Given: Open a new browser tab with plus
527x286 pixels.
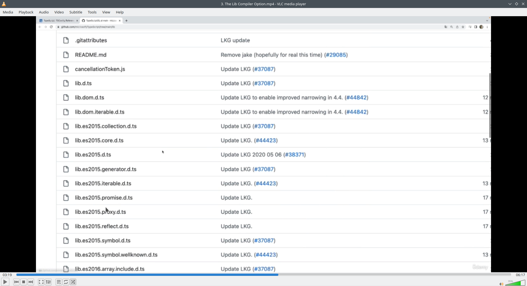Looking at the screenshot, I should [126, 21].
